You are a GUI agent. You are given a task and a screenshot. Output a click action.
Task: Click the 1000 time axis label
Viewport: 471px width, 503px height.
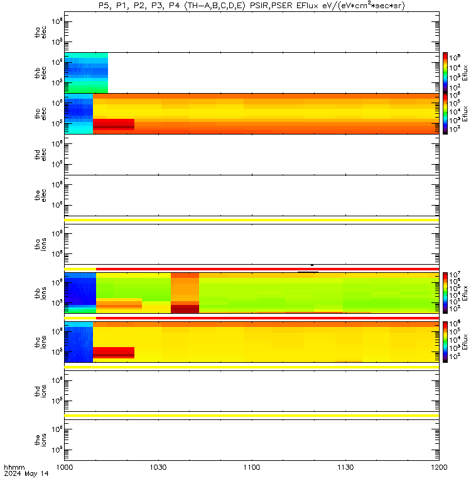coord(65,467)
